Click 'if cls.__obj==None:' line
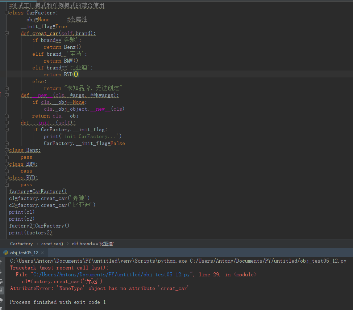The image size is (353, 310). pyautogui.click(x=60, y=102)
